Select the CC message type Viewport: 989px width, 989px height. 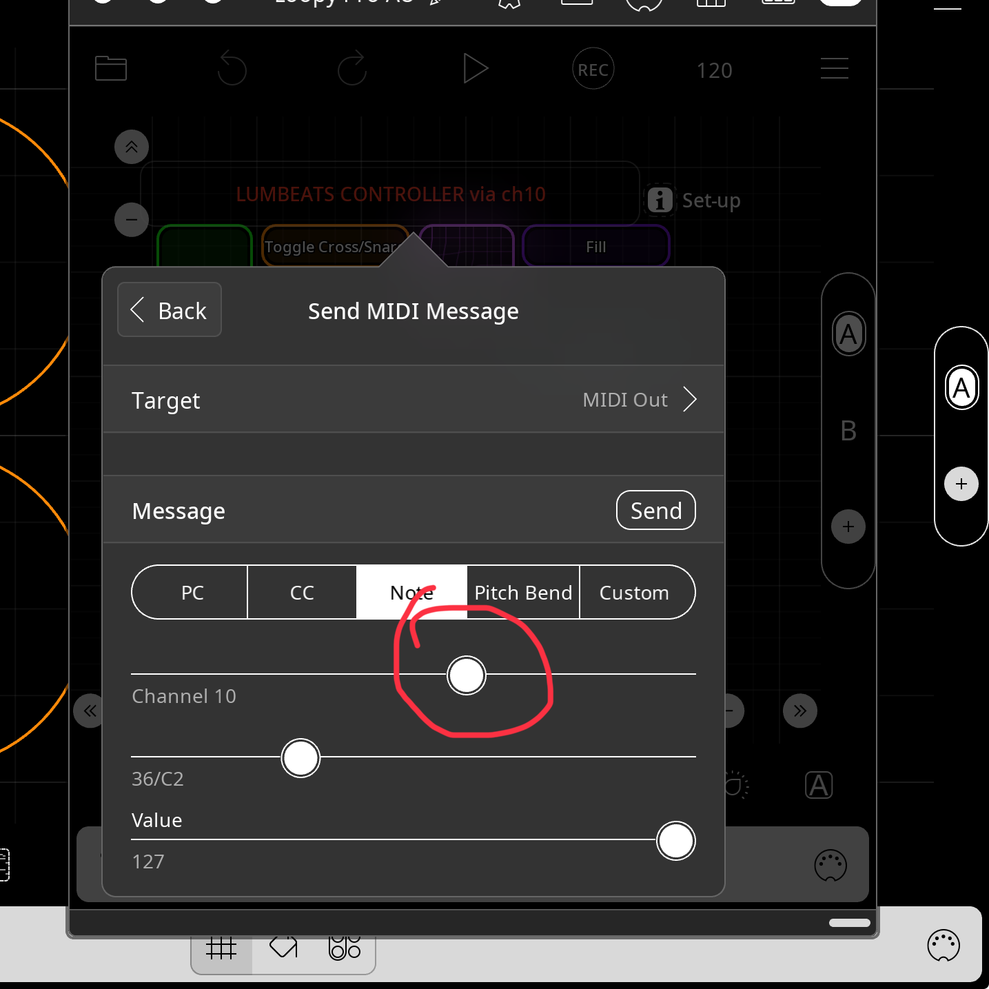point(302,592)
